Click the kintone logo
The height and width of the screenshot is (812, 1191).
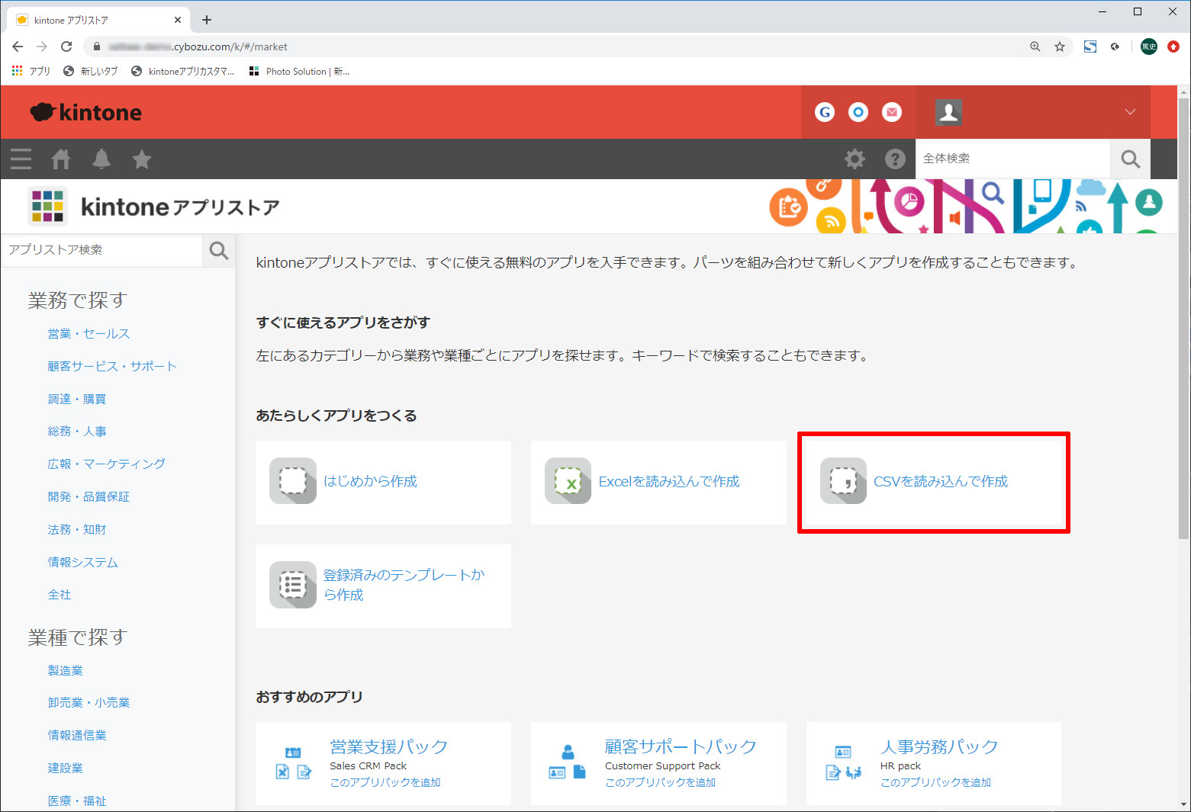85,112
